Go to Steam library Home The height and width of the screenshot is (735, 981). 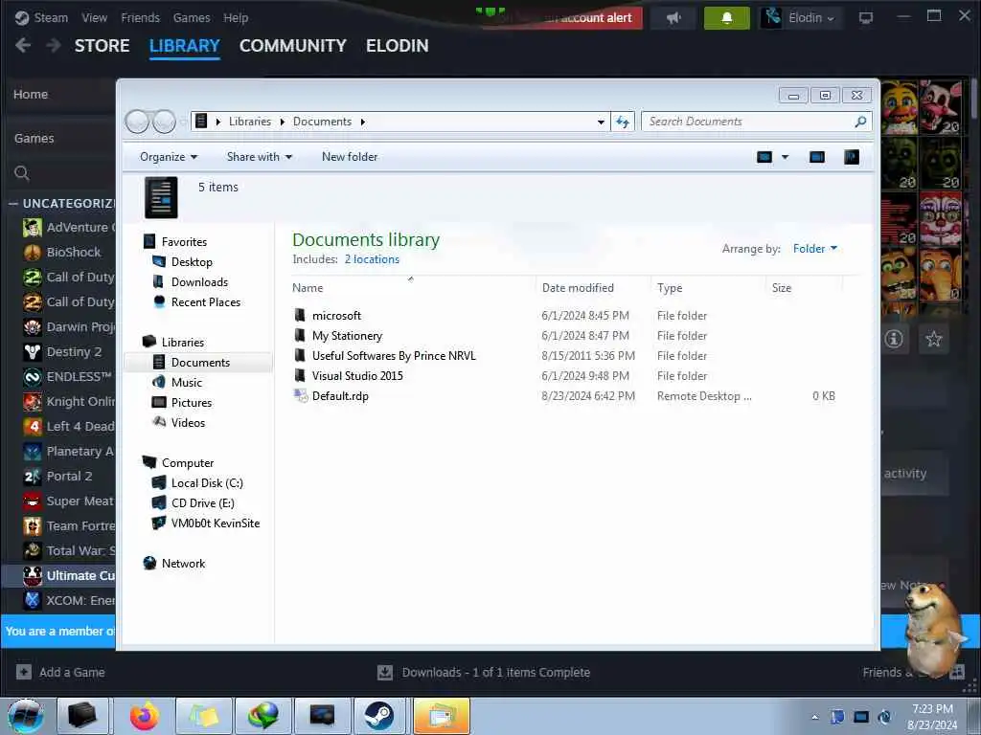31,95
